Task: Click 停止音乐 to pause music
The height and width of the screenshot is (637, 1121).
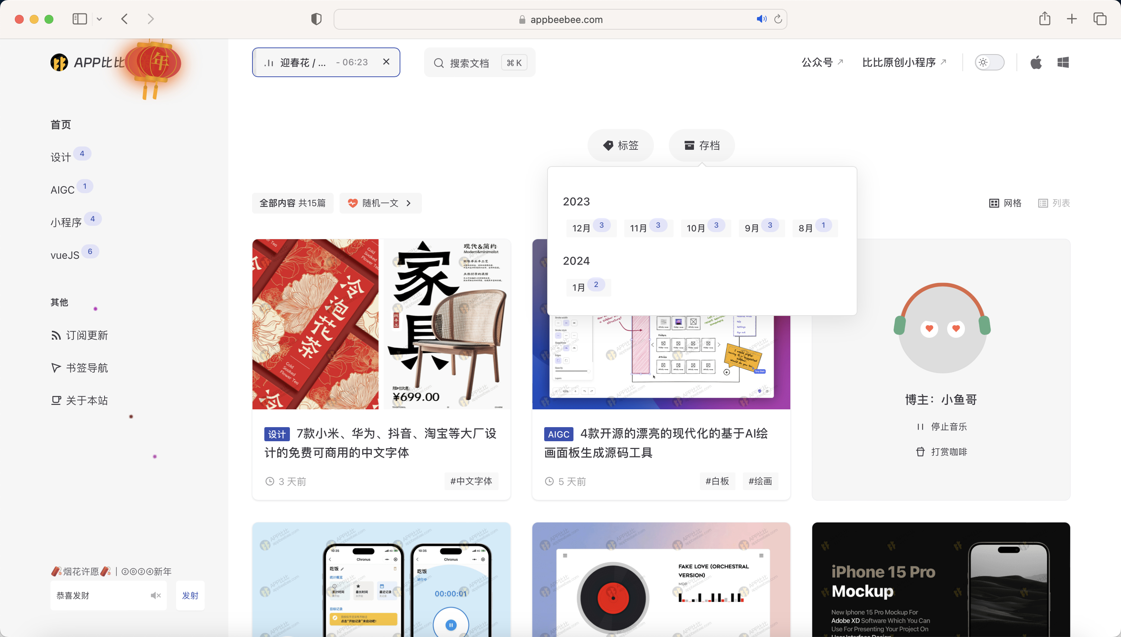Action: click(x=941, y=426)
